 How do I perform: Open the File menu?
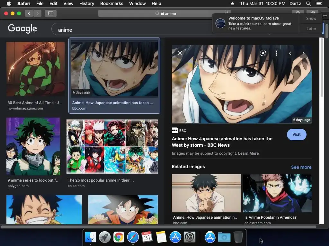pos(40,4)
